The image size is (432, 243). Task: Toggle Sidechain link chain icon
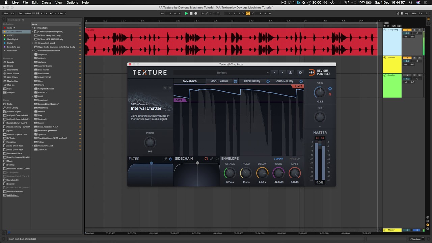coord(212,159)
